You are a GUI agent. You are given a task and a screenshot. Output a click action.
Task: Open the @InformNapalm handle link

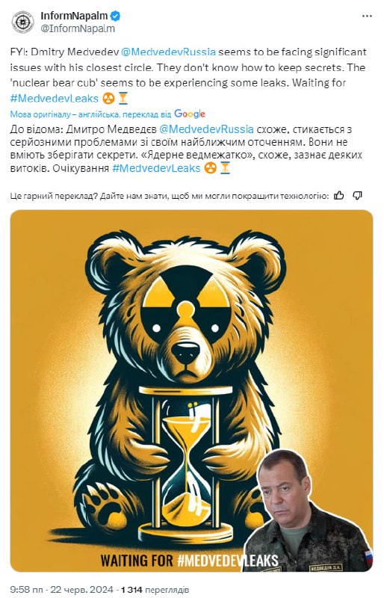[78, 28]
